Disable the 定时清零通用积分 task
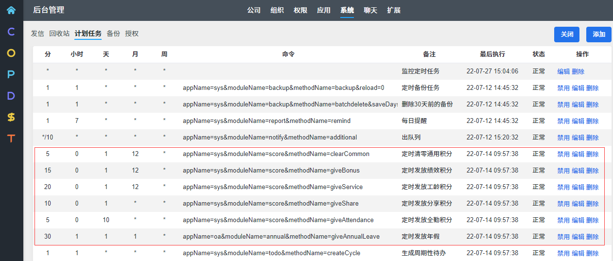The width and height of the screenshot is (613, 261). (x=563, y=154)
